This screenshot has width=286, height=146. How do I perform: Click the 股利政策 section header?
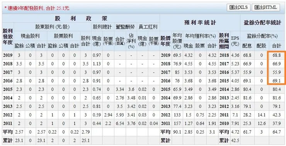click(81, 18)
